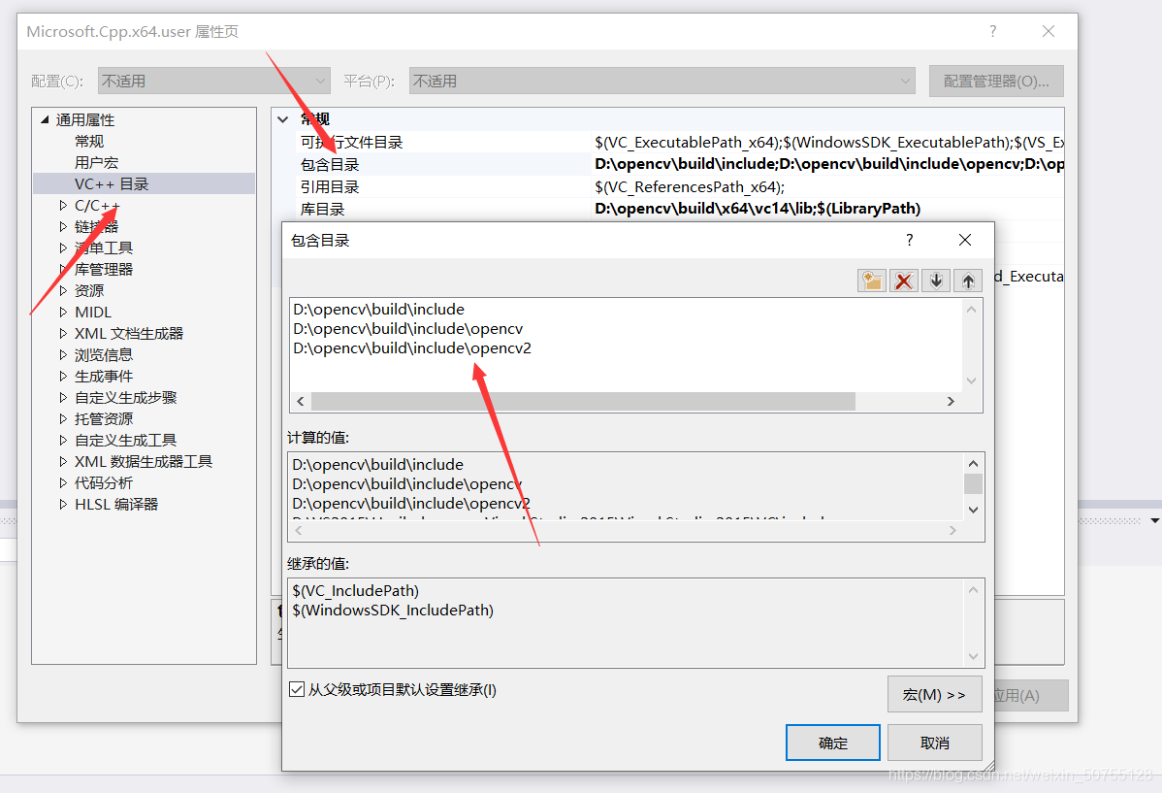Collapse the 常规 property group
Screen dimensions: 1162x793
pos(283,119)
